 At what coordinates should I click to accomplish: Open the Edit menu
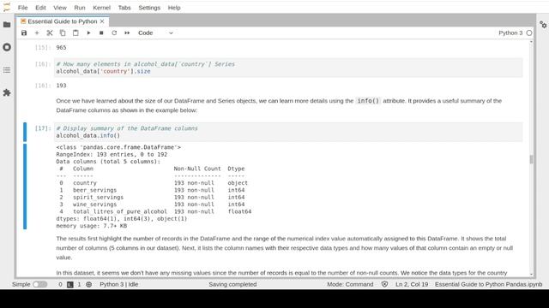[40, 8]
